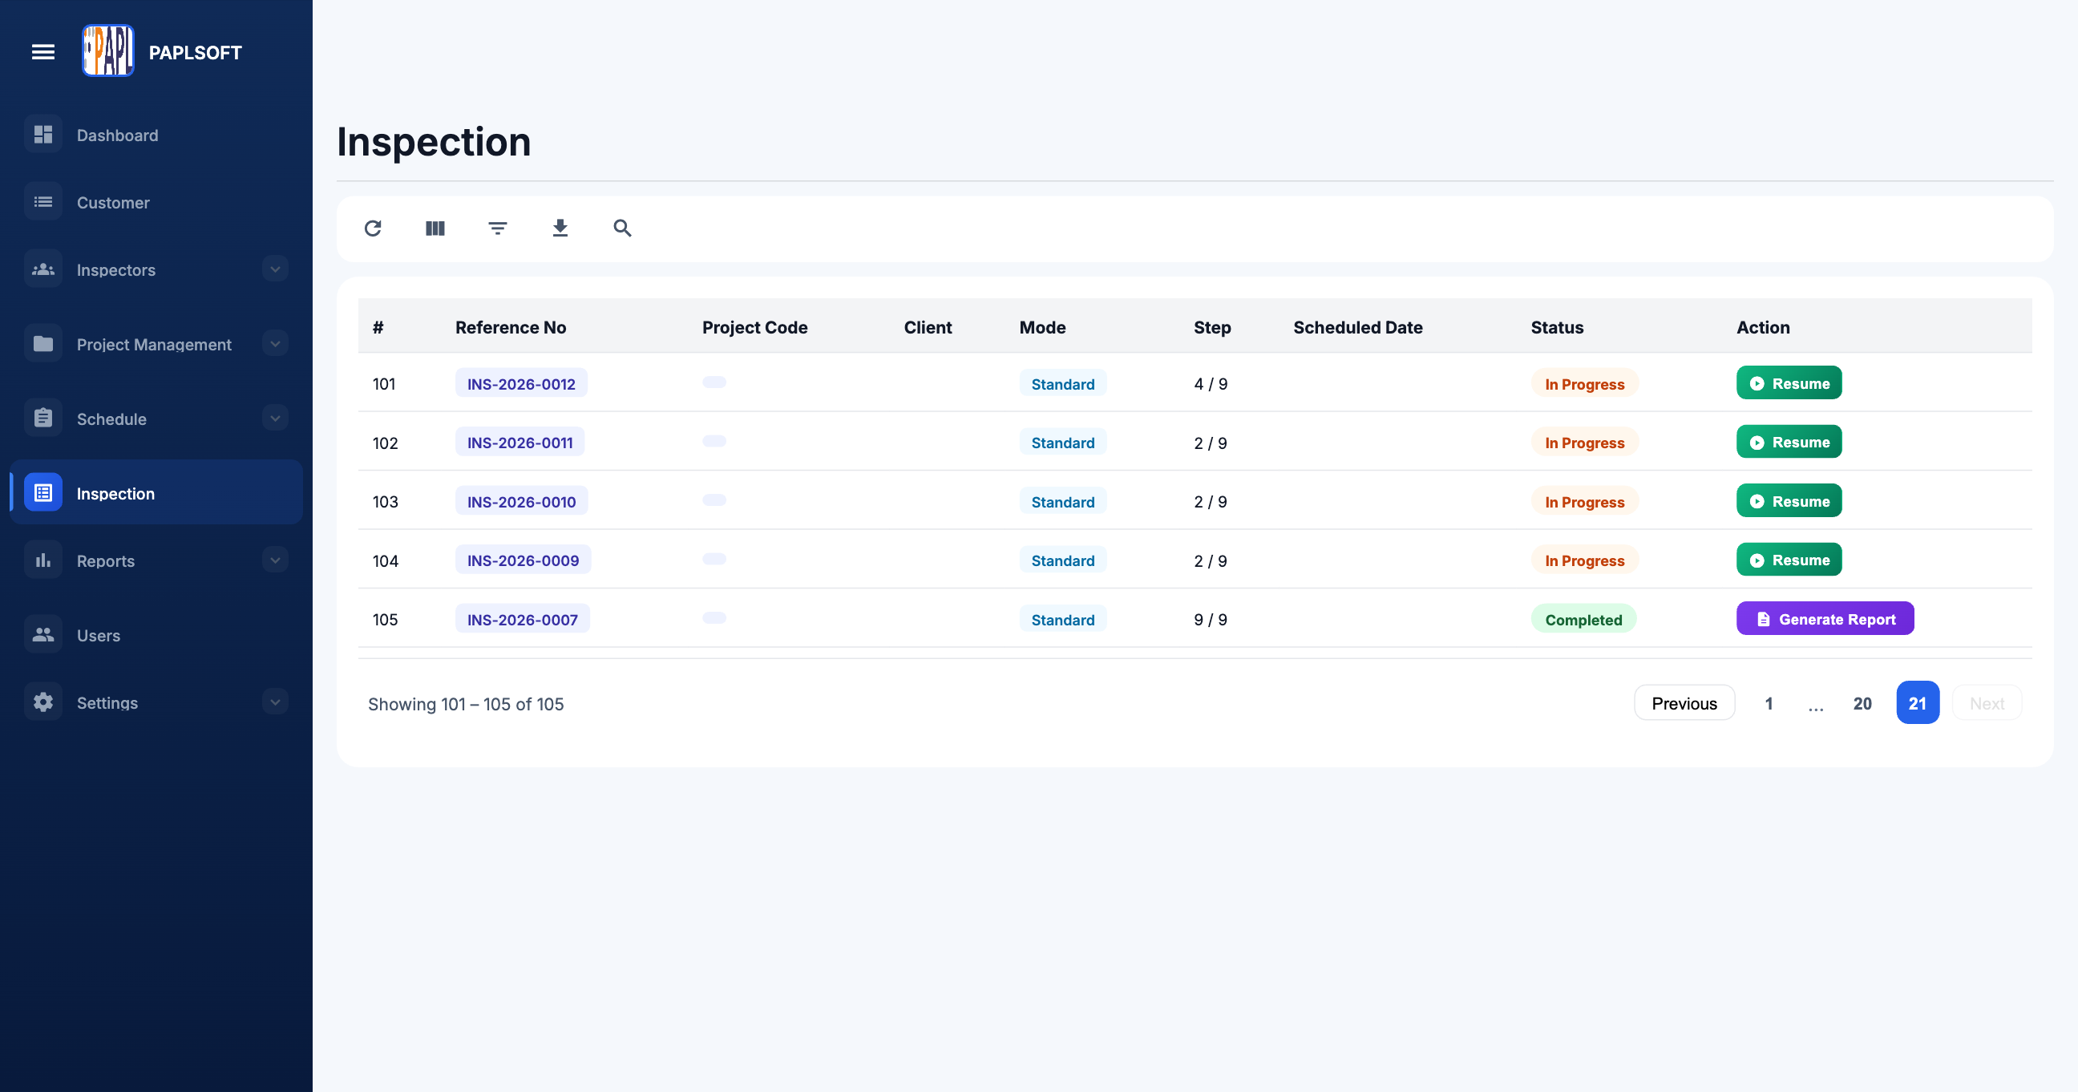This screenshot has width=2078, height=1092.
Task: Open reference INS-2026-0010
Action: point(521,502)
